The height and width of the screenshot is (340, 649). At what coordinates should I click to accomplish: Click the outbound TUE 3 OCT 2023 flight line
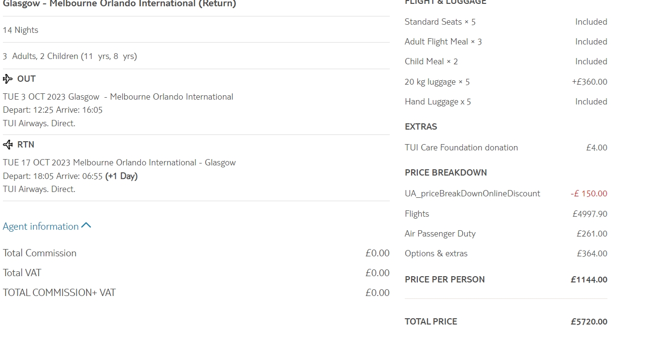(118, 97)
